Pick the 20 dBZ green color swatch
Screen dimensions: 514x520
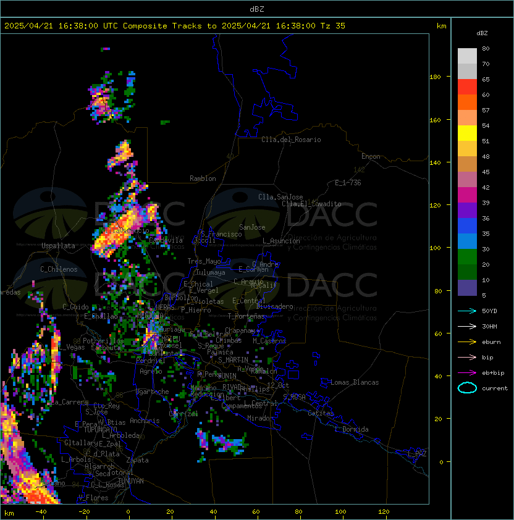pyautogui.click(x=467, y=272)
